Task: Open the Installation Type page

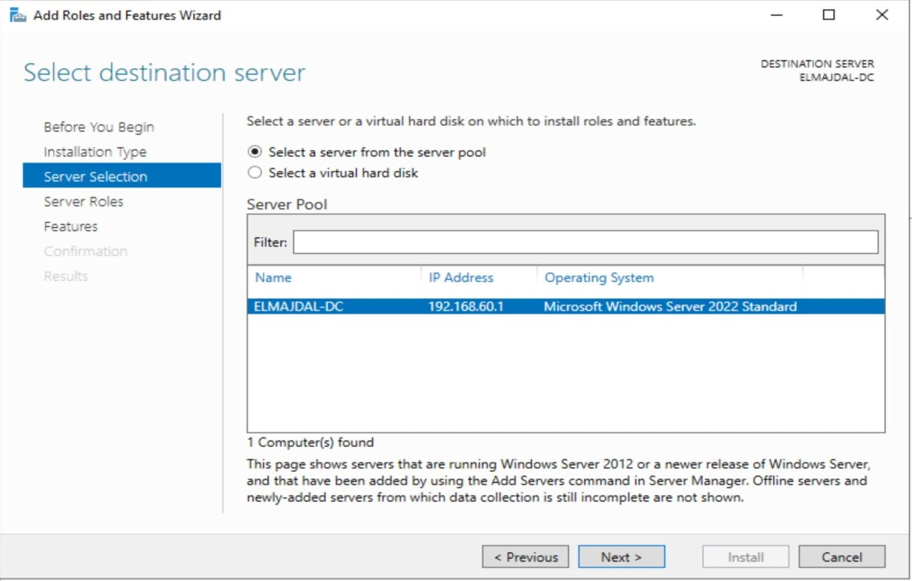Action: coord(96,151)
